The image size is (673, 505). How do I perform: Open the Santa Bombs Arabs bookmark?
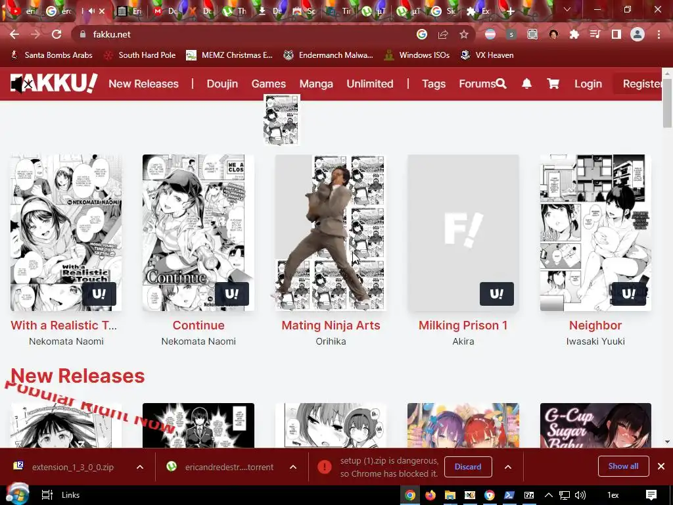point(51,55)
